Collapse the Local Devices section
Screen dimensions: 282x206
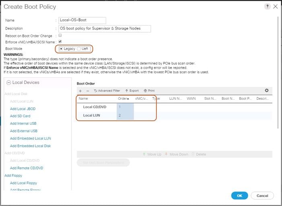pos(8,82)
